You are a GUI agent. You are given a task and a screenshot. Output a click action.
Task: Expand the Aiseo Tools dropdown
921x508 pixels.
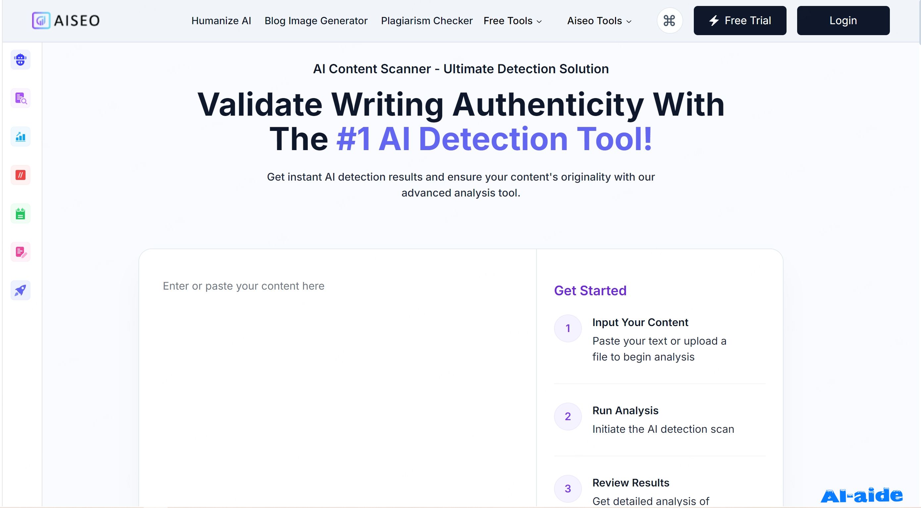click(x=599, y=21)
